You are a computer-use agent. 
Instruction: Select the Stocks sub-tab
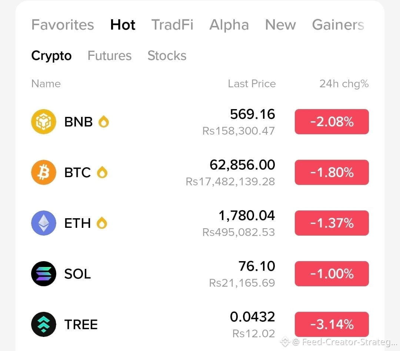pos(167,55)
